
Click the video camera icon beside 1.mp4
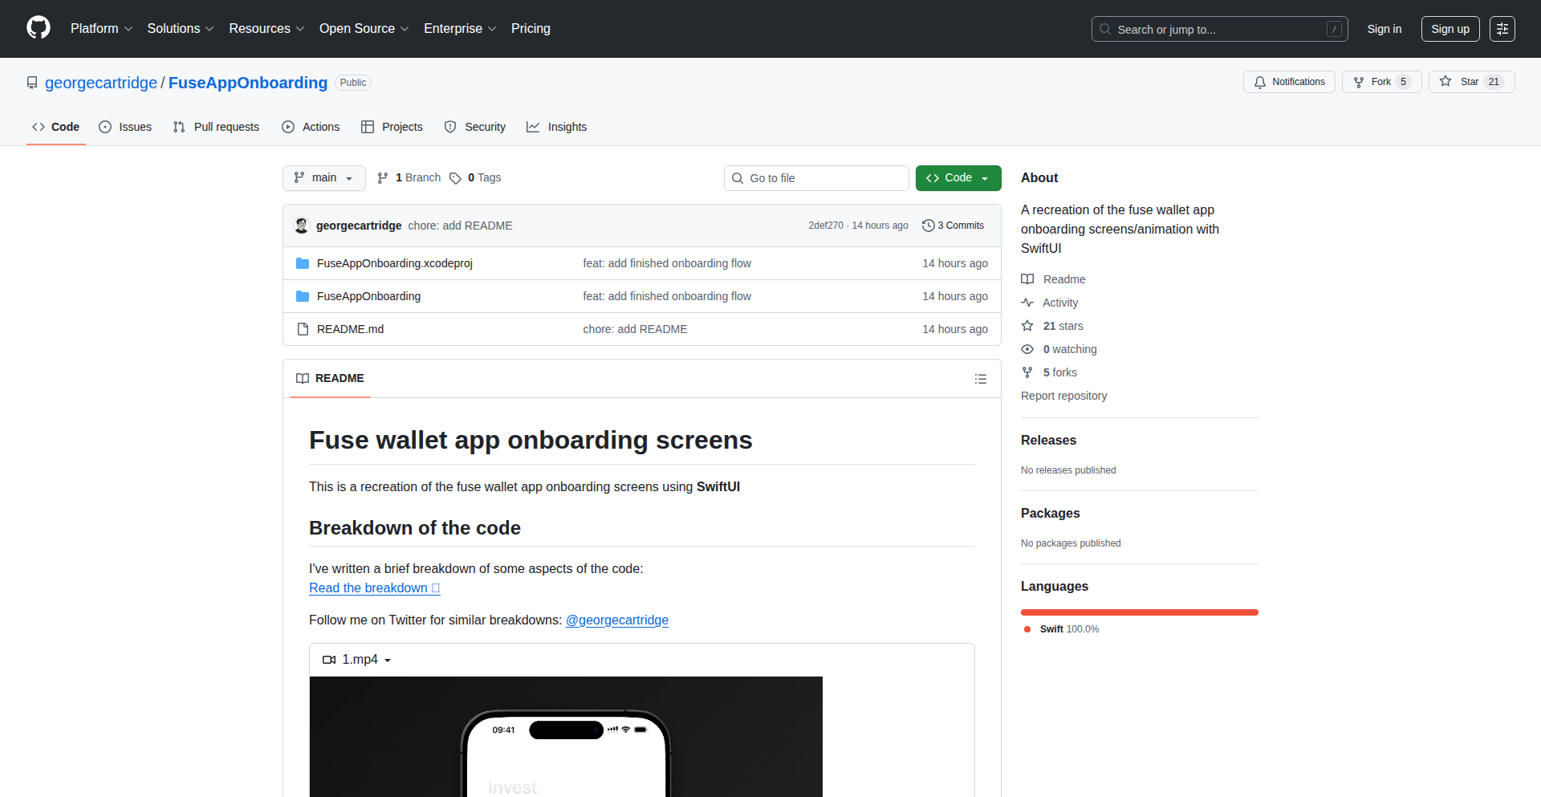pos(329,660)
